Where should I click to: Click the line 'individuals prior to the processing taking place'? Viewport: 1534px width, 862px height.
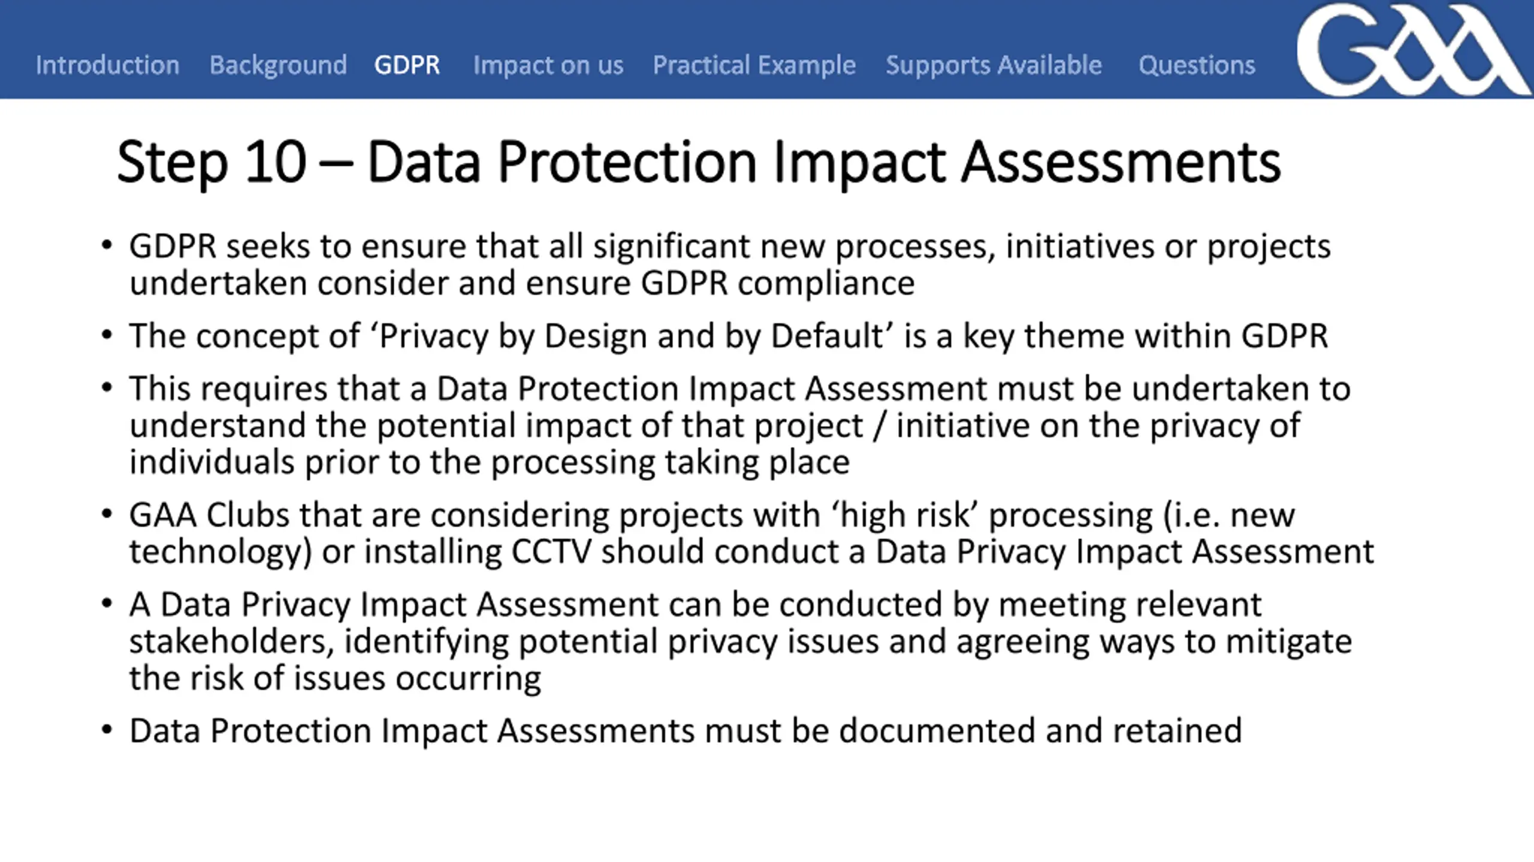click(x=490, y=462)
